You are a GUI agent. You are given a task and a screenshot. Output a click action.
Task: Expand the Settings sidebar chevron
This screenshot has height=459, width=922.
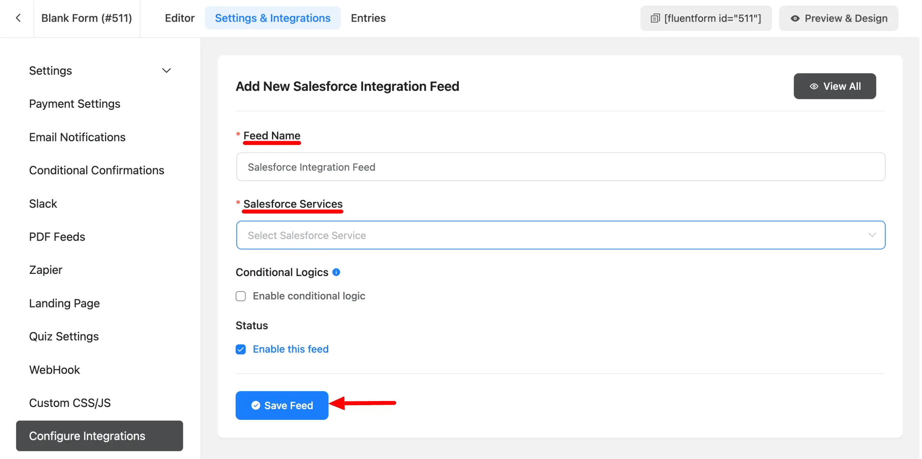(x=167, y=71)
